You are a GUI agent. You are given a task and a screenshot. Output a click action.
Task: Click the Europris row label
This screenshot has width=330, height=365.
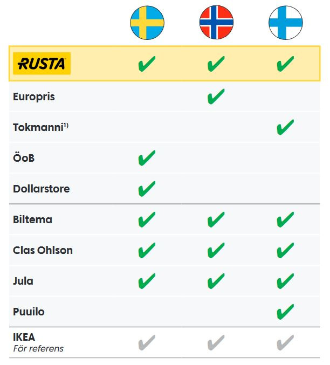[34, 97]
